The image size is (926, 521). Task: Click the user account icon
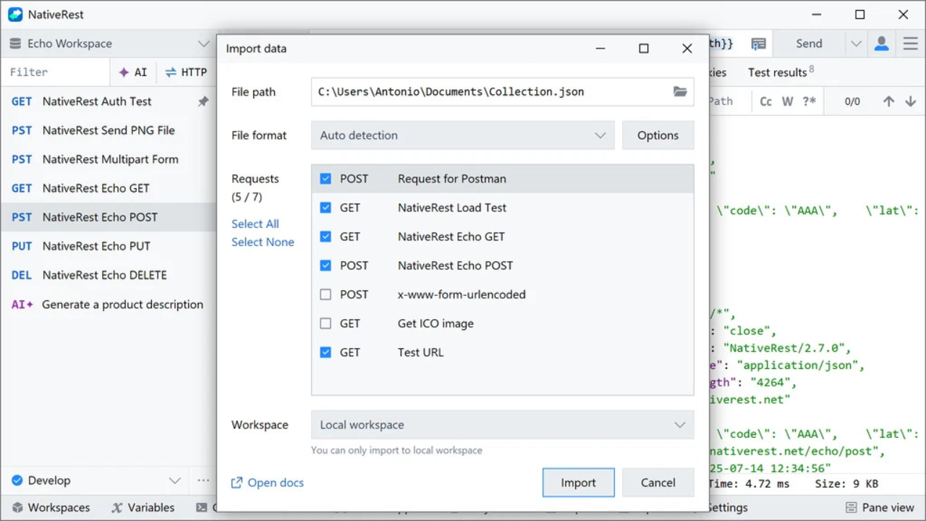(x=881, y=43)
